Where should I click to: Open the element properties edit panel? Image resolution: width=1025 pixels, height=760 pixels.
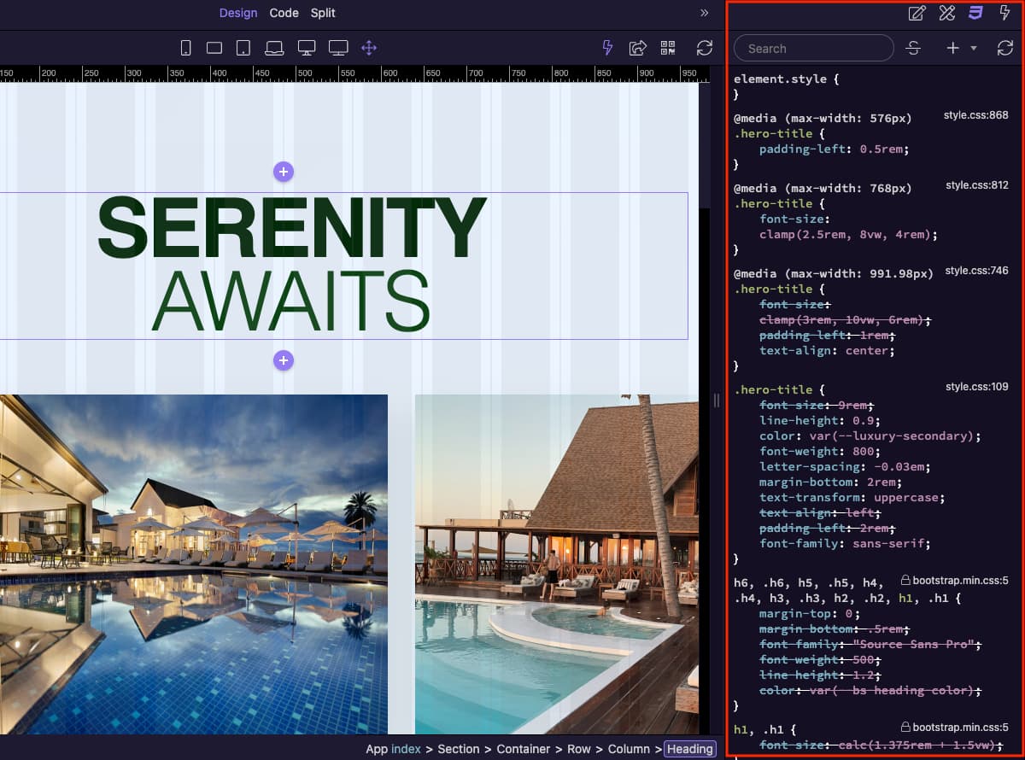[x=917, y=13]
